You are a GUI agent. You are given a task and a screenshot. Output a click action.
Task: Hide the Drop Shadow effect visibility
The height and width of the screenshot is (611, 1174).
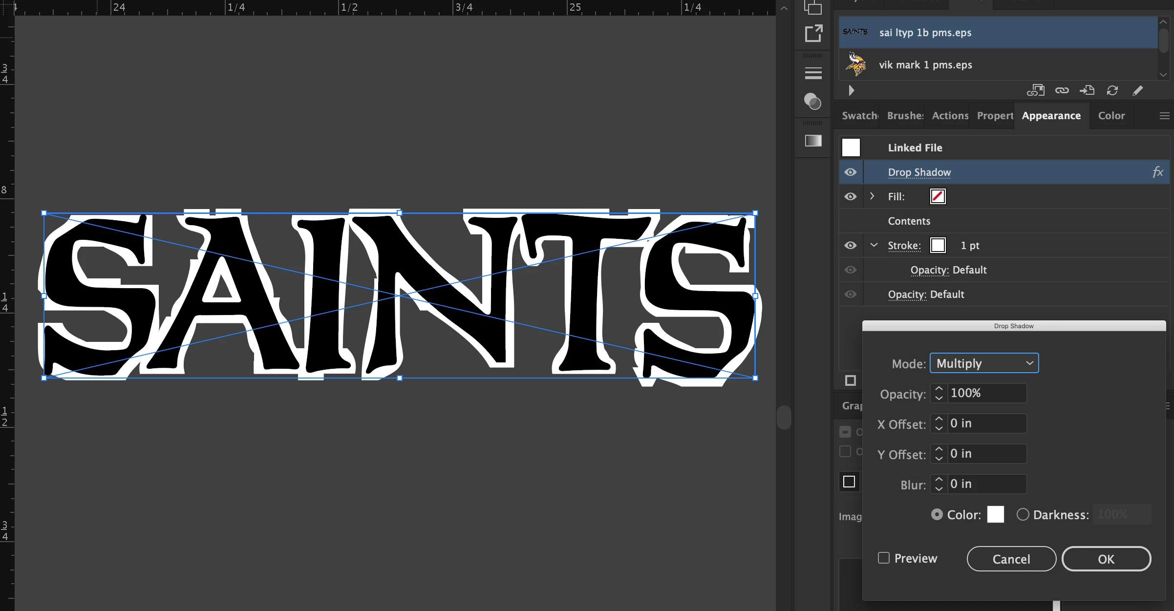click(851, 172)
